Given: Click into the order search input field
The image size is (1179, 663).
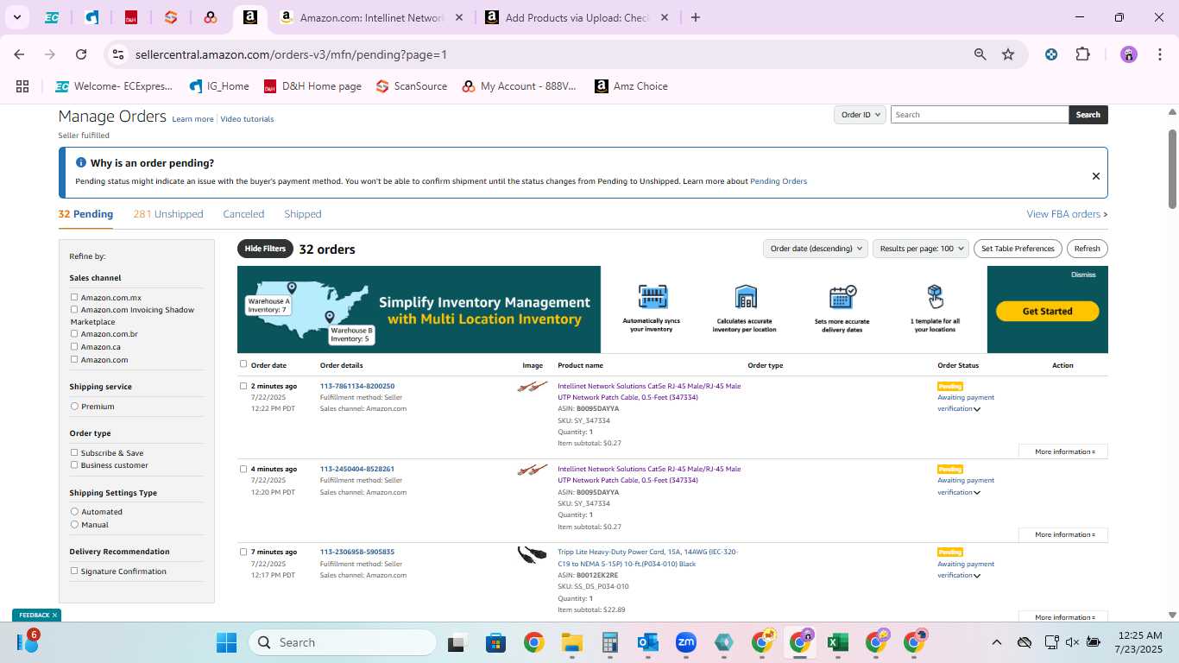Looking at the screenshot, I should 980,115.
